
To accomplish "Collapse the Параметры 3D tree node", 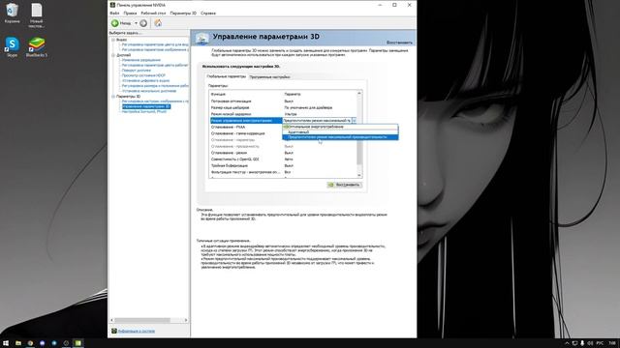I will pos(113,97).
